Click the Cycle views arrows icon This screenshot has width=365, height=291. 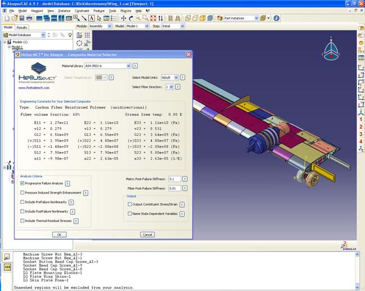(x=161, y=18)
